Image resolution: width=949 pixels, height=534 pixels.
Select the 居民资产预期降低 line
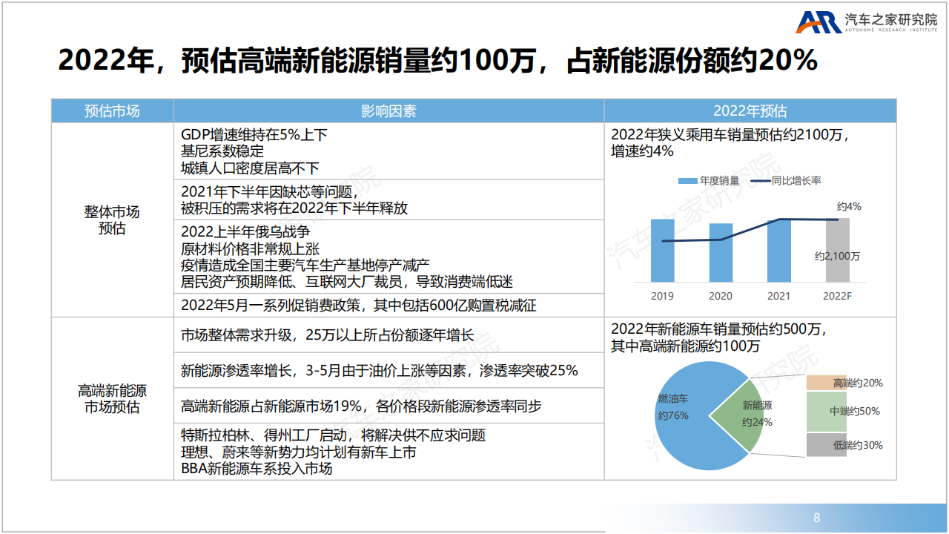(347, 282)
